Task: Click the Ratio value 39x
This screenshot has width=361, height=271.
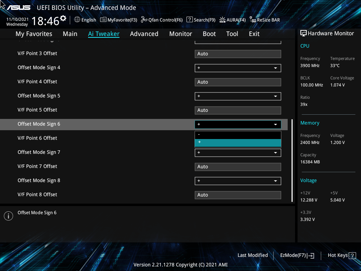Action: (304, 104)
